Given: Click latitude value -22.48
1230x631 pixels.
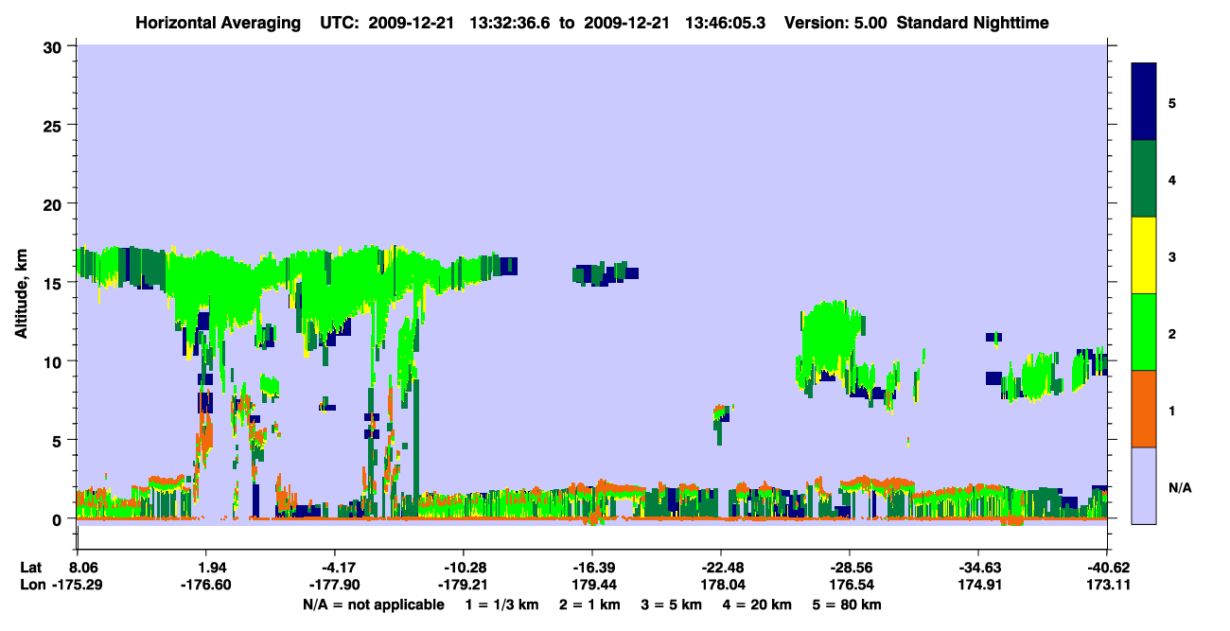Looking at the screenshot, I should [720, 568].
